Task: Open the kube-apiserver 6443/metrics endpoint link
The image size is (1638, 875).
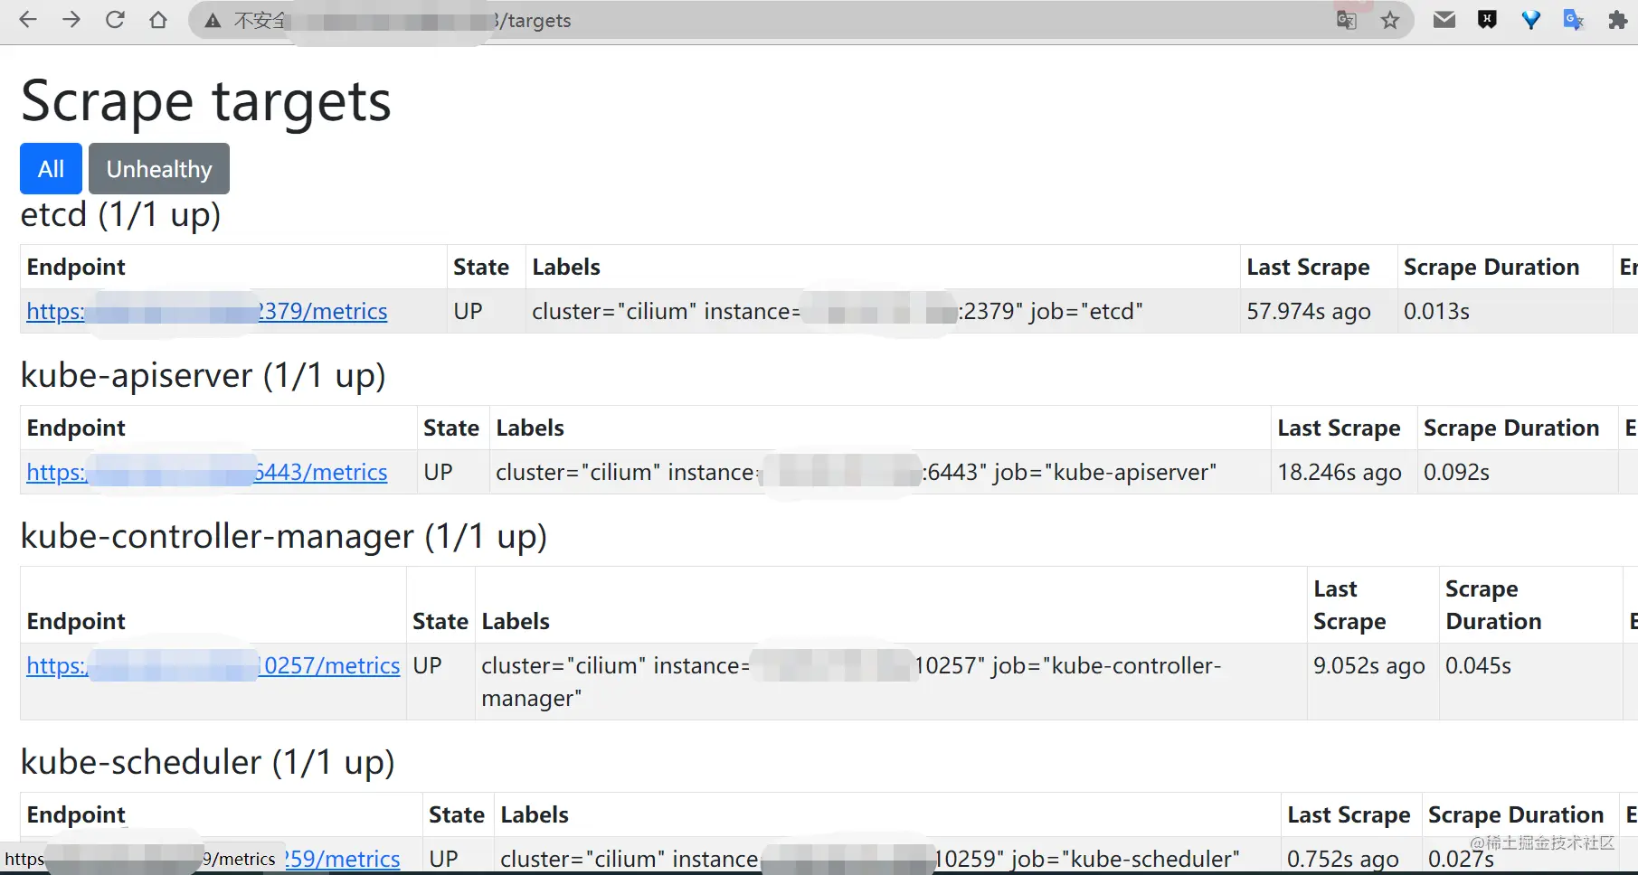Action: pos(207,472)
